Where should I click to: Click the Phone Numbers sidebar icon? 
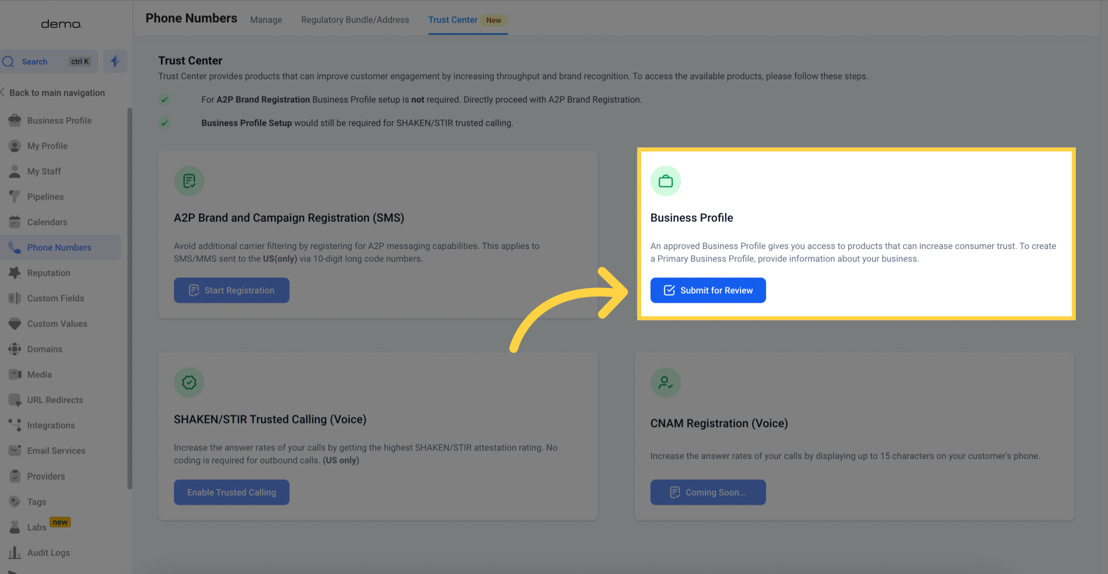coord(13,248)
